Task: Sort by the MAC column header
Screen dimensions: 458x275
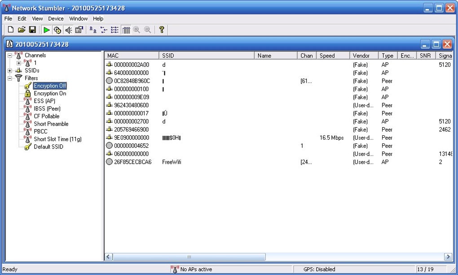Action: [132, 56]
